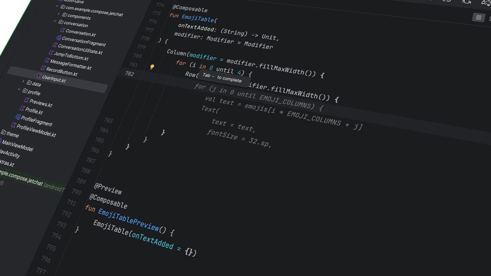Open the Kotlin file icon beside Conversation.kt
491x276 pixels.
point(63,30)
